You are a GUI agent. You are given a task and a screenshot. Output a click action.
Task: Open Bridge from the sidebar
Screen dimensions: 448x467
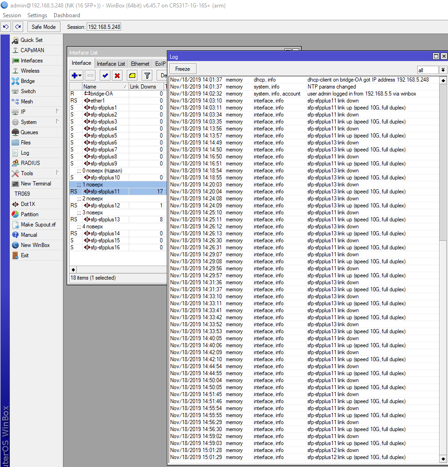point(28,81)
